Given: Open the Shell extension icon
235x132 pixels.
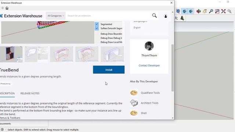Looking at the screenshot, I should coord(134,113).
